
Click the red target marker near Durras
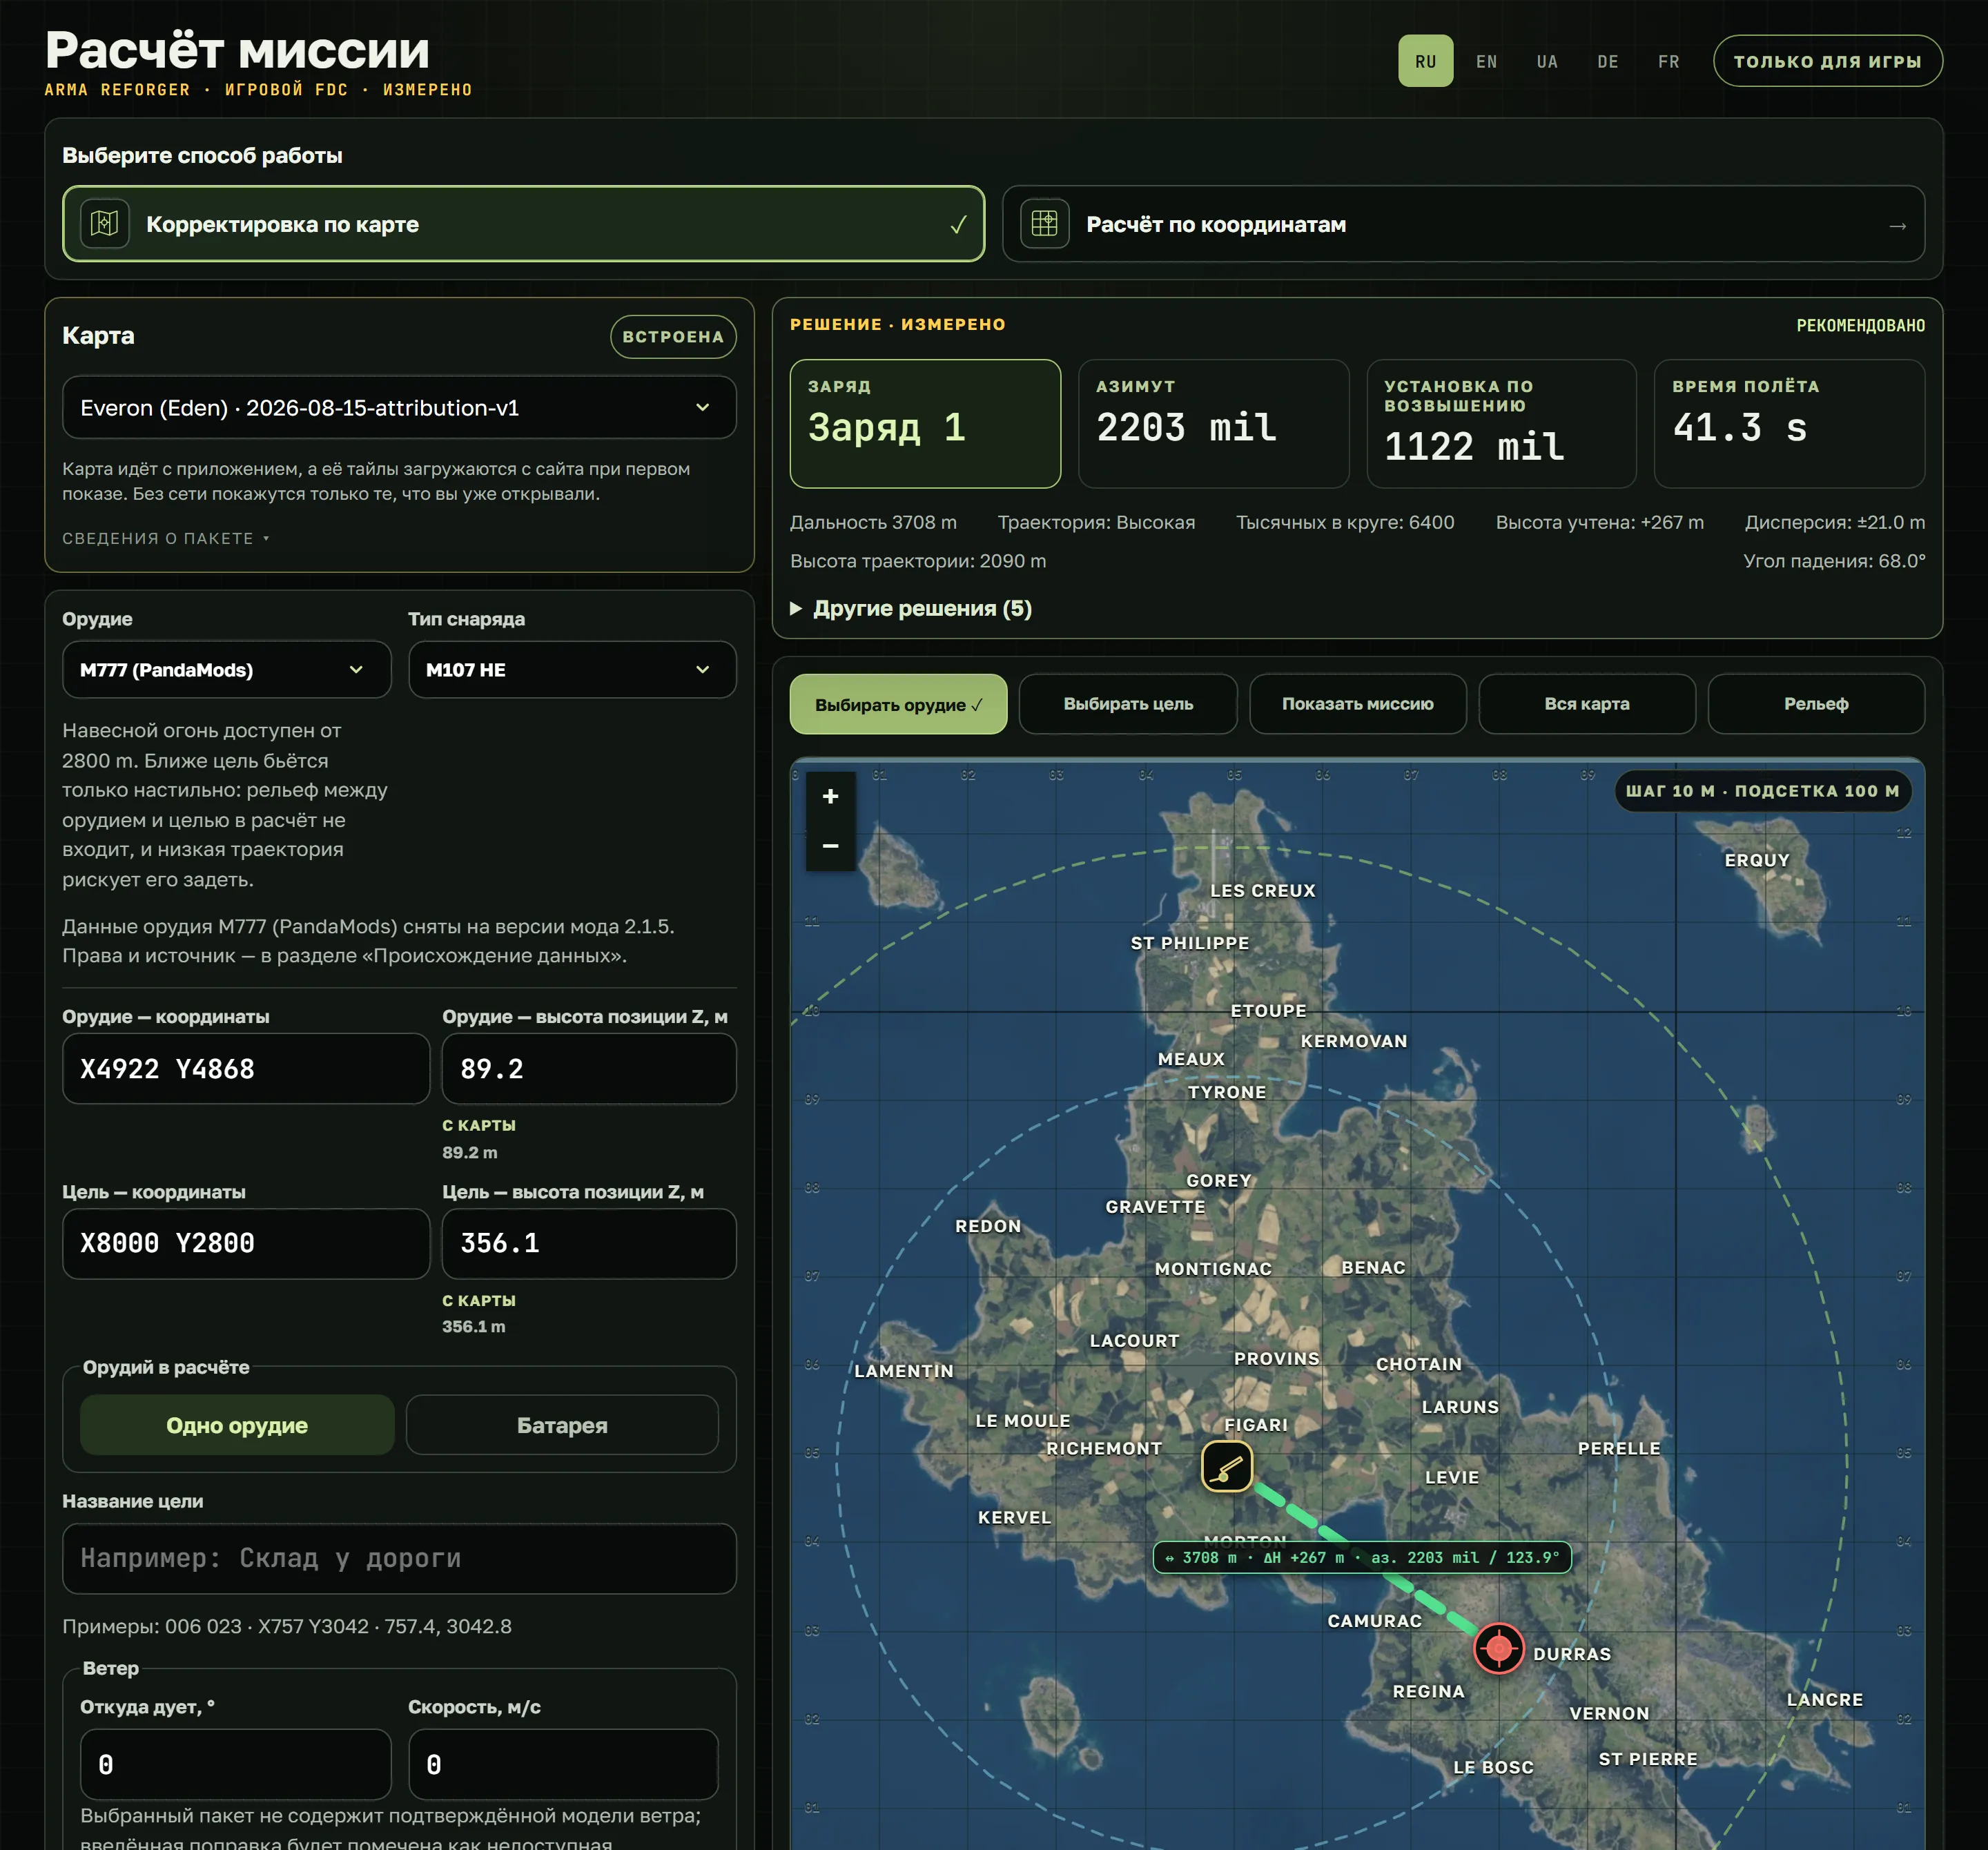pos(1498,1648)
